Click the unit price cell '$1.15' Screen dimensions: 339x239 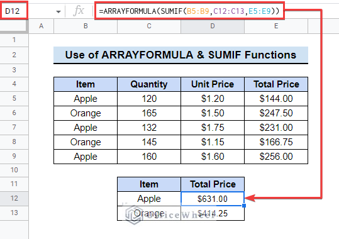tap(213, 142)
